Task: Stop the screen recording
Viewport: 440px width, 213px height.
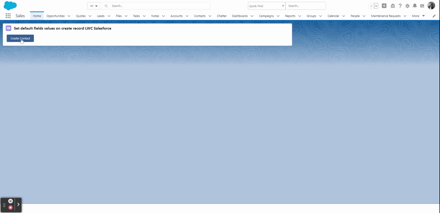Action: pos(10,207)
